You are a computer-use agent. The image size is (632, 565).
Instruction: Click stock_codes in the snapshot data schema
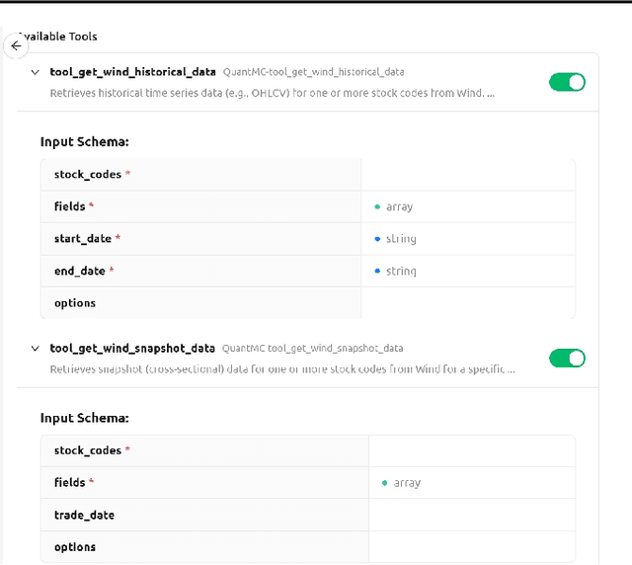[x=88, y=450]
